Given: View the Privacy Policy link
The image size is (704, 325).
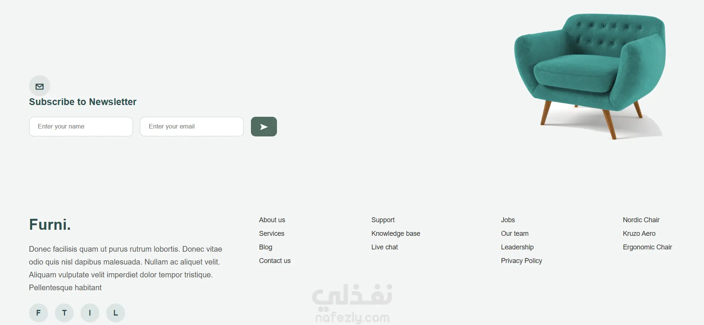Looking at the screenshot, I should pos(521,261).
